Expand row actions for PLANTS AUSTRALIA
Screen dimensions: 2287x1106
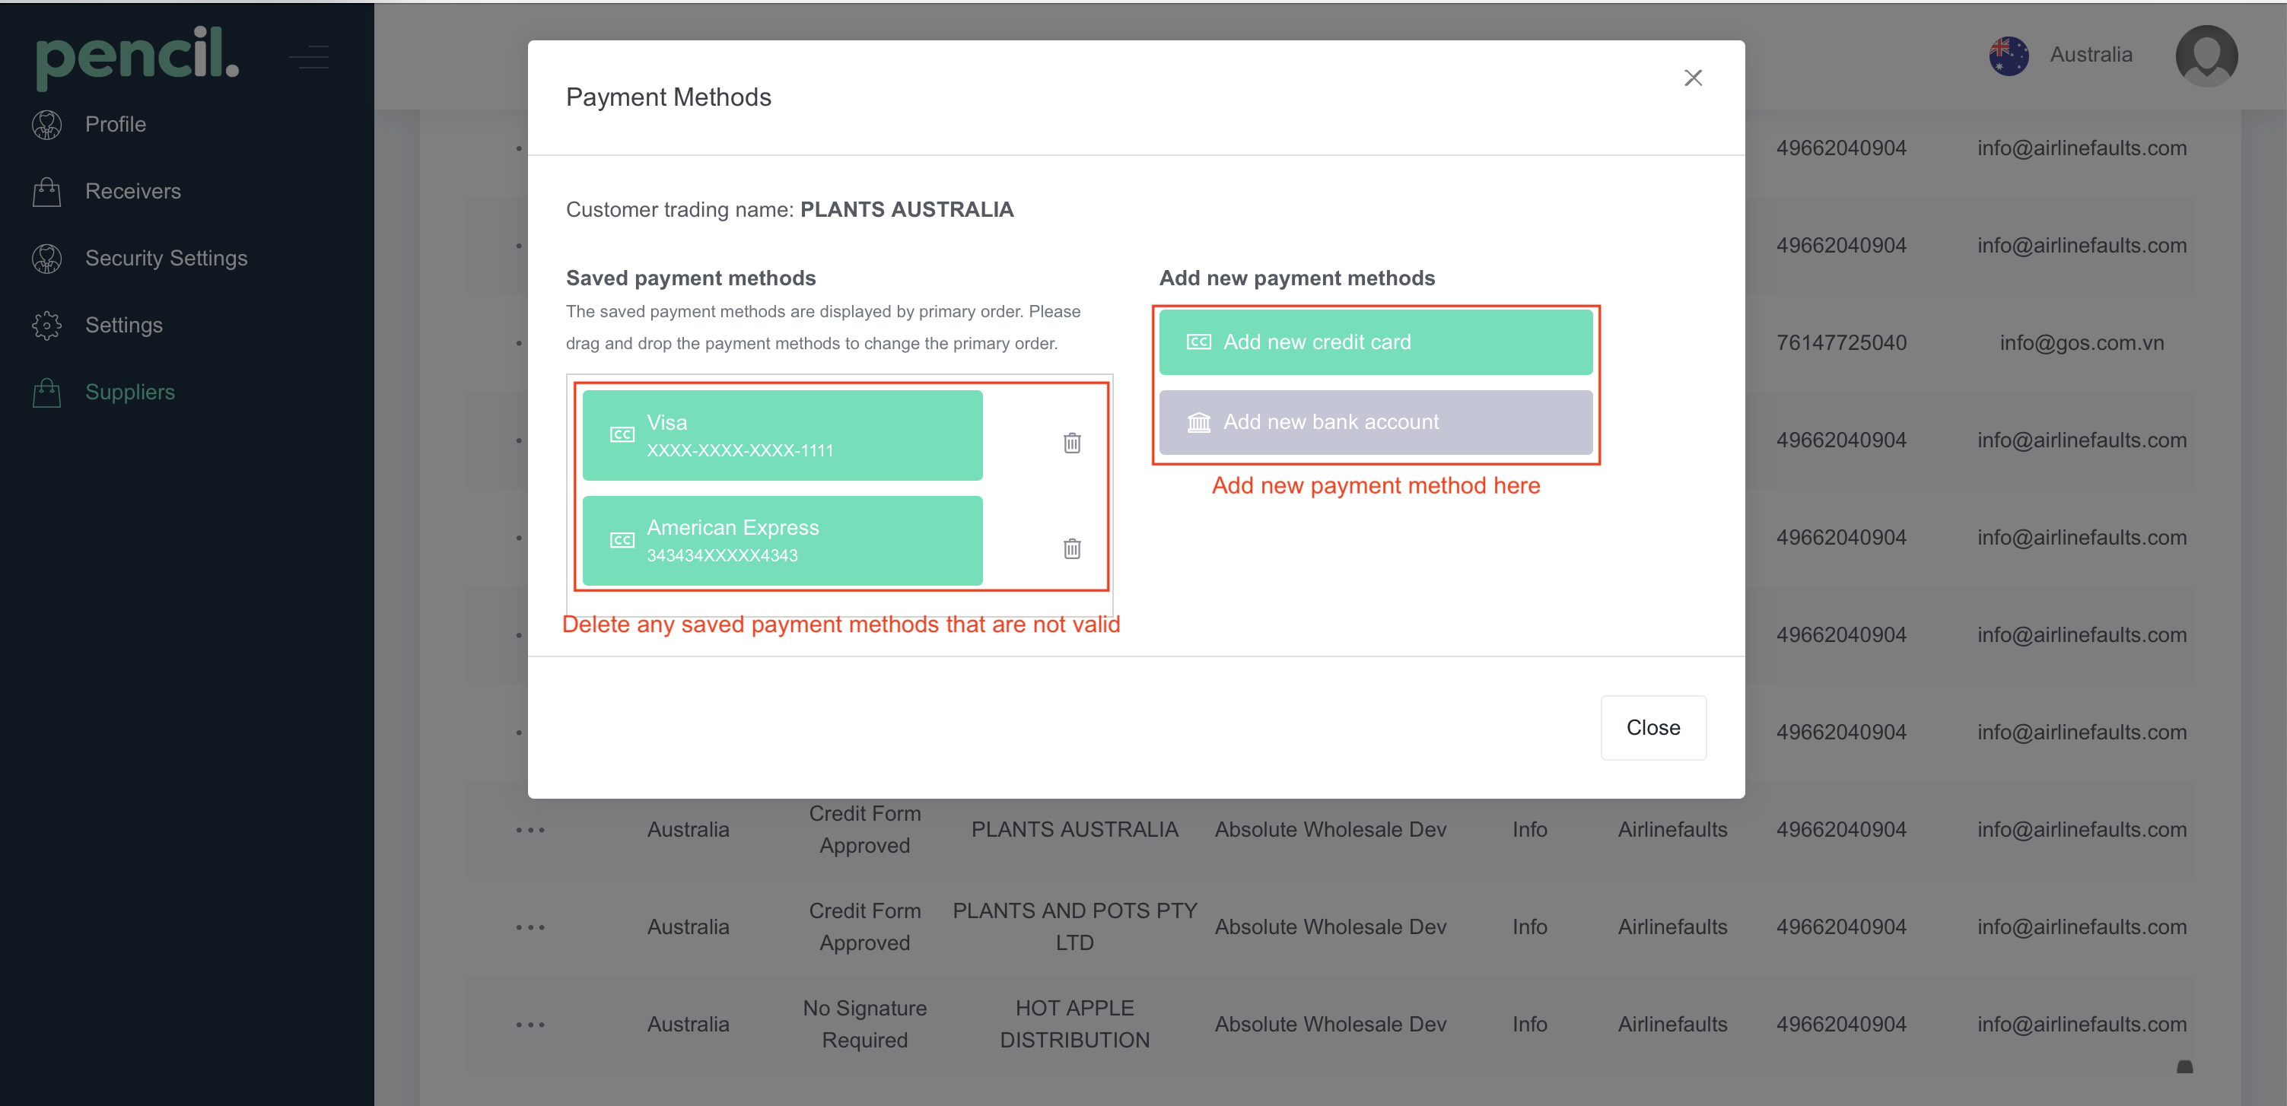[530, 829]
